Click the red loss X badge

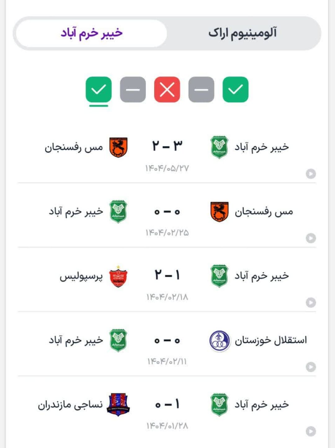pos(167,90)
